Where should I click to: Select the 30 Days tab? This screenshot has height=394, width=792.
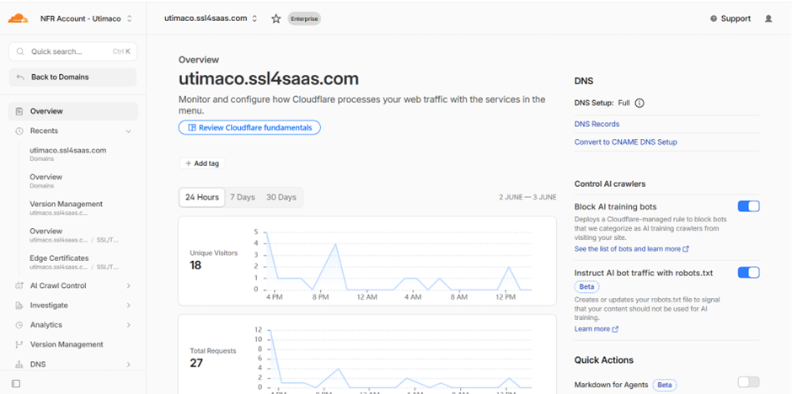[281, 197]
